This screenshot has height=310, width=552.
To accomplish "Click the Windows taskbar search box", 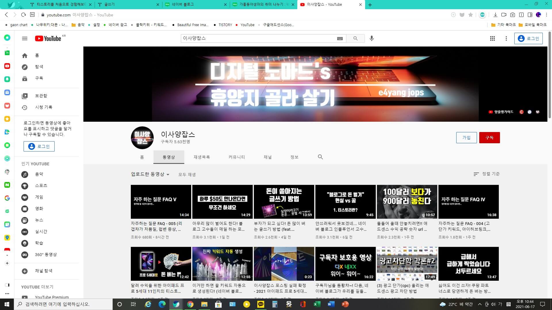I will point(63,304).
